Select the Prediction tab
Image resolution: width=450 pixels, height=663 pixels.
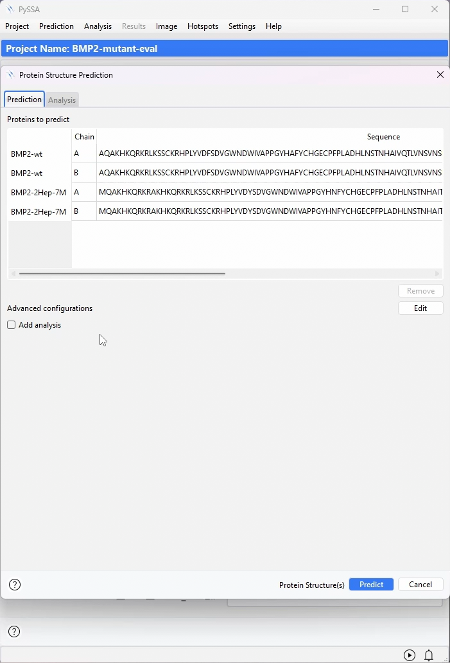click(24, 100)
